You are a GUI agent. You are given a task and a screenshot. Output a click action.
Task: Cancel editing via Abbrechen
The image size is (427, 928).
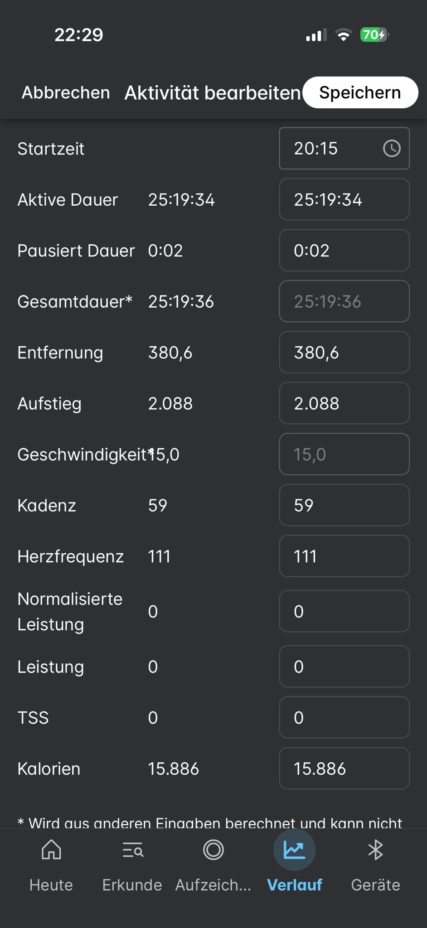pyautogui.click(x=66, y=92)
